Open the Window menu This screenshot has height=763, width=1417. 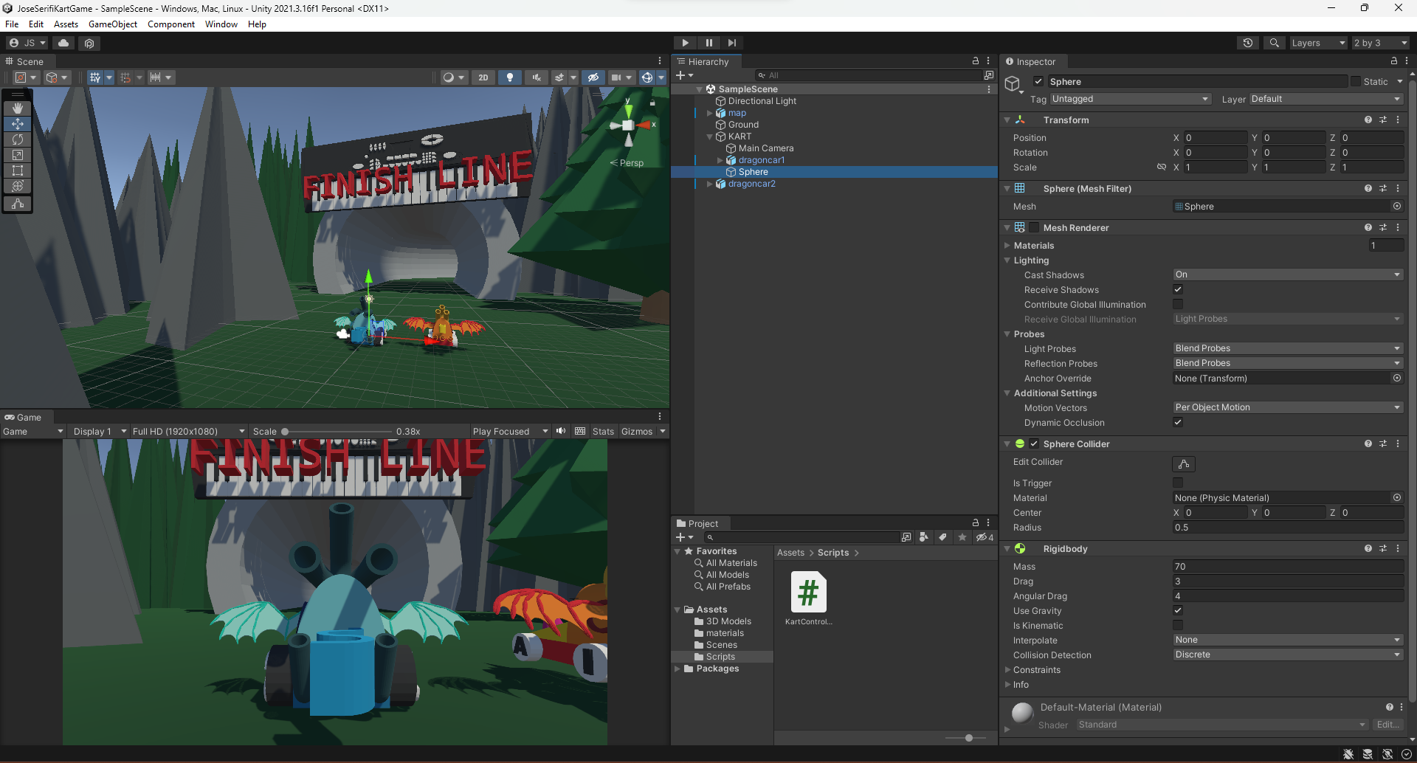tap(221, 24)
